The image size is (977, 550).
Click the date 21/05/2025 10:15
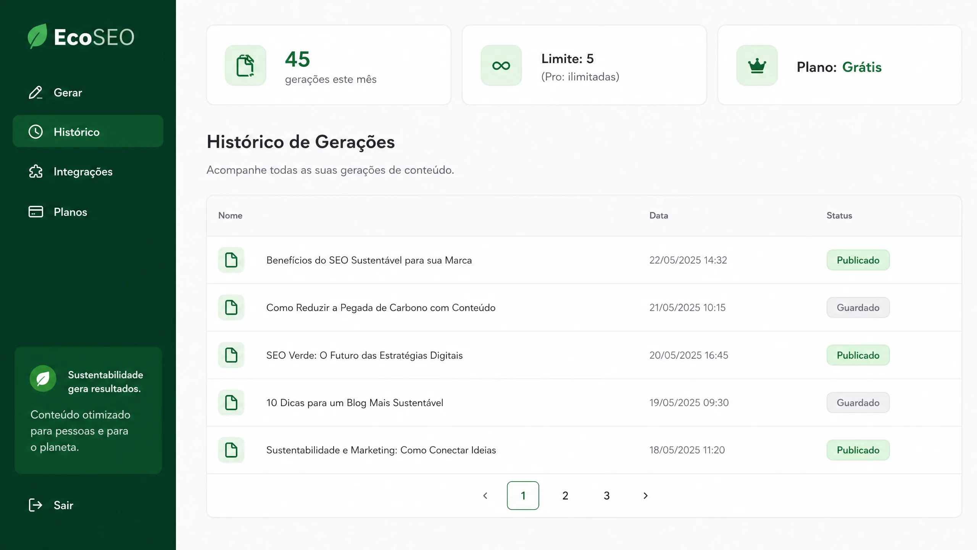[687, 307]
